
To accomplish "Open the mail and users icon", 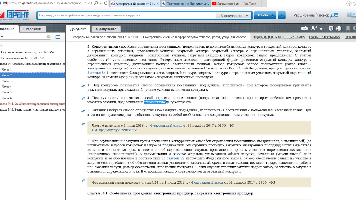I will 351,15.
